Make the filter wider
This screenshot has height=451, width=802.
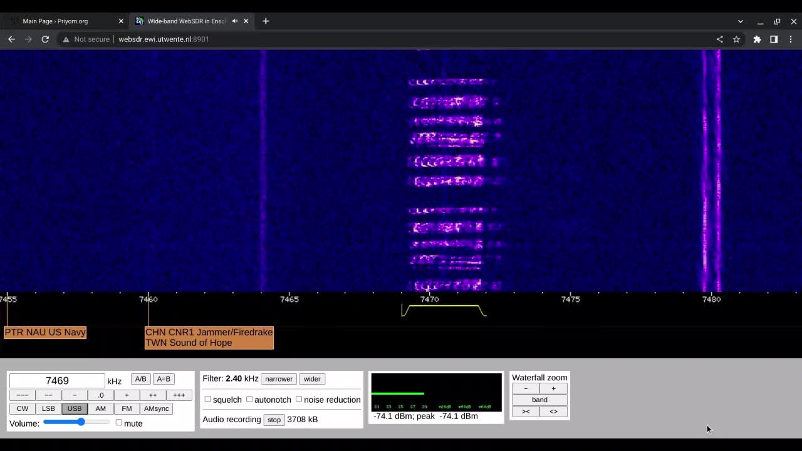click(312, 379)
